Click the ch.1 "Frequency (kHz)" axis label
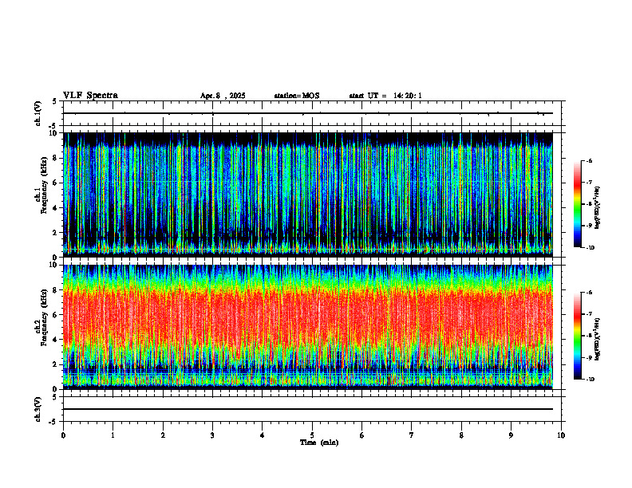The height and width of the screenshot is (488, 632). [42, 185]
